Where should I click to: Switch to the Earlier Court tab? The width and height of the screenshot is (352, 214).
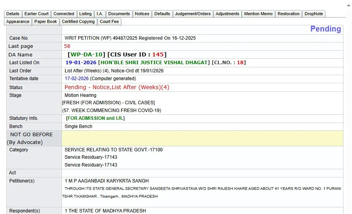point(37,14)
